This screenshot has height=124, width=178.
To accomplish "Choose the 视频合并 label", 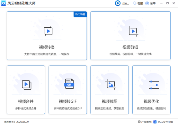I will pos(26,101).
